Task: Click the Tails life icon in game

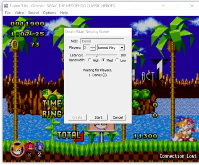Action: [17, 149]
